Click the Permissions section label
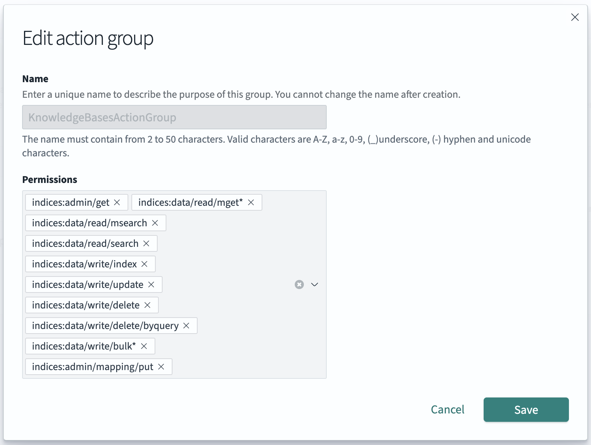The height and width of the screenshot is (445, 591). click(x=50, y=179)
